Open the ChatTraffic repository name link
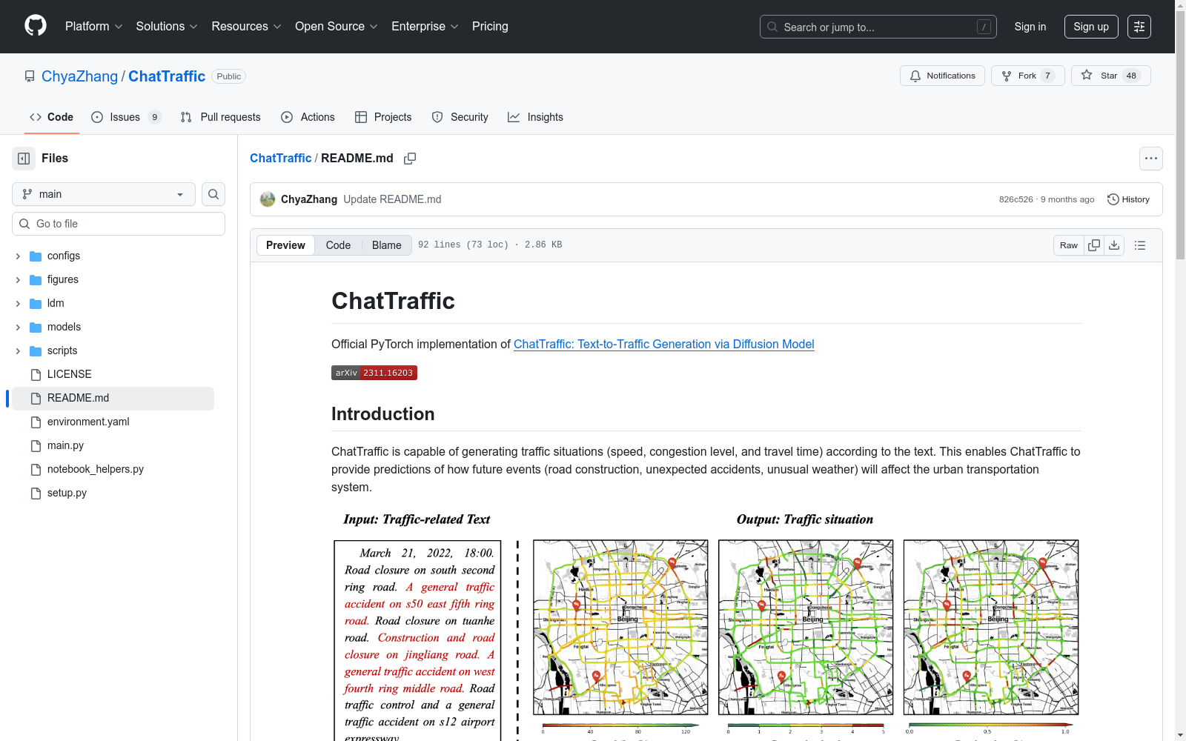Screen dimensions: 1186x741 point(167,76)
